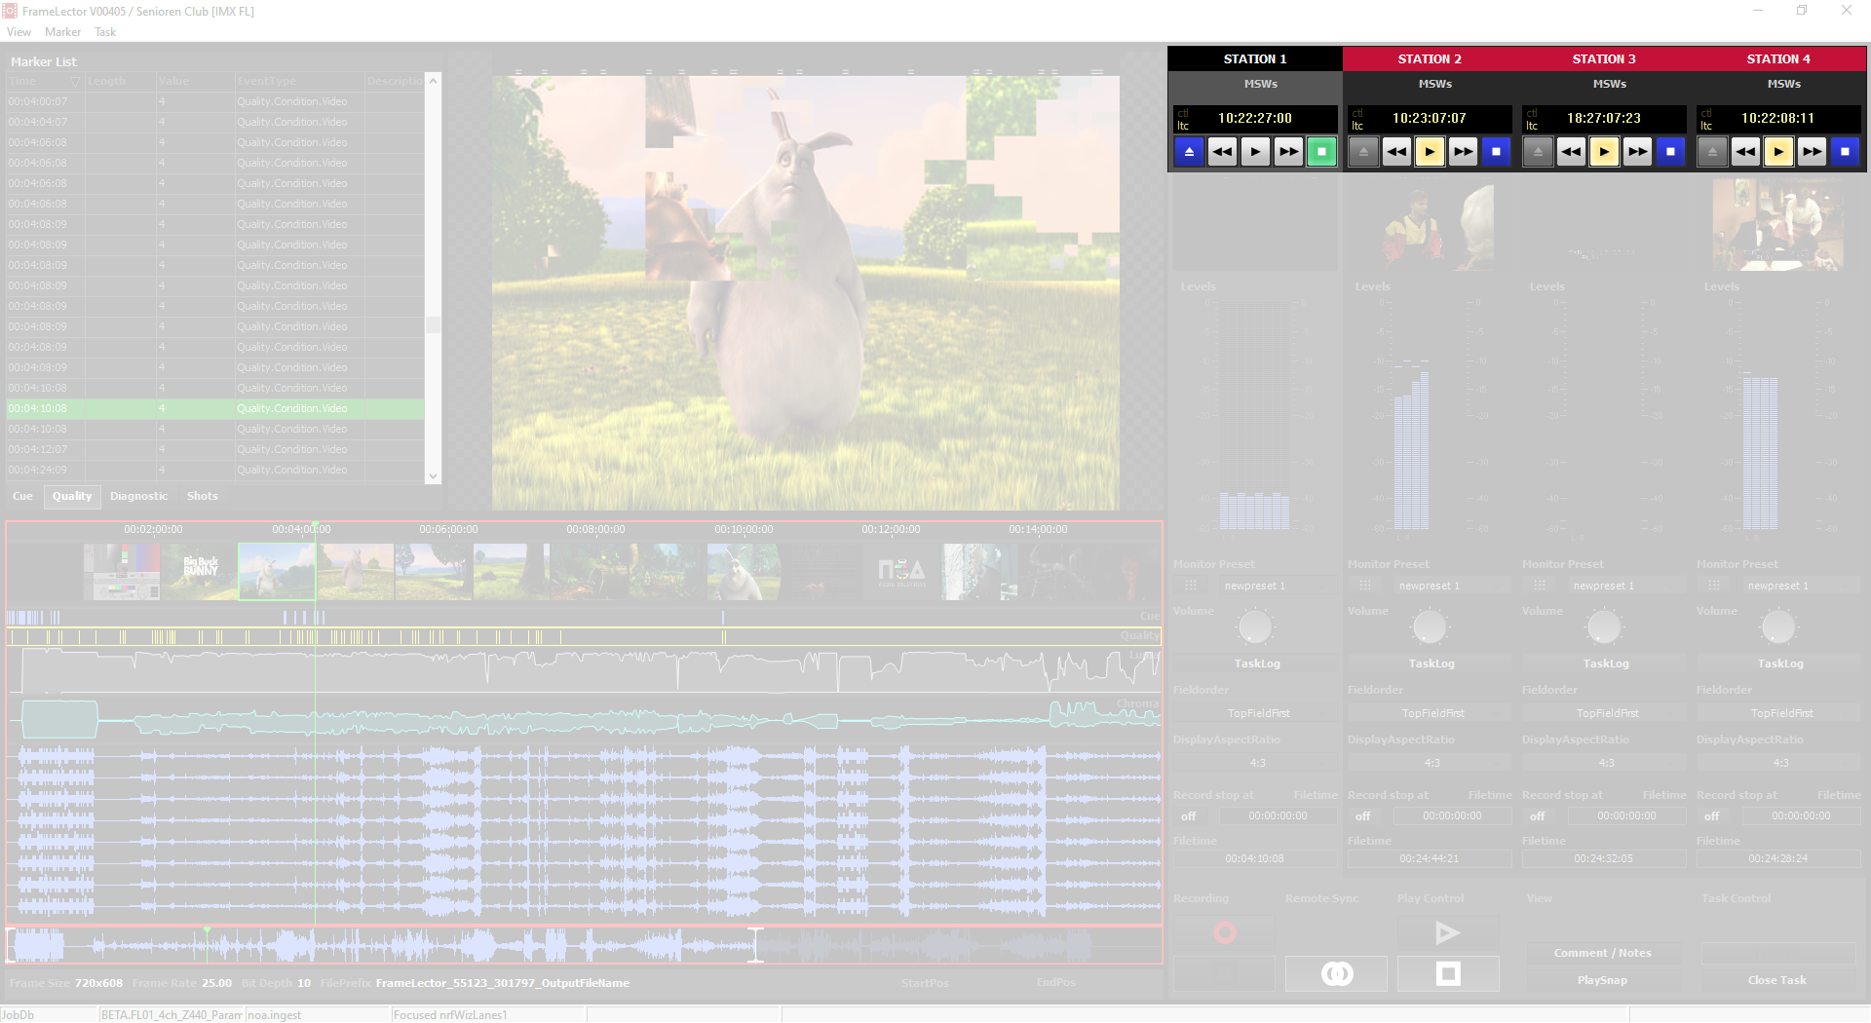Switch to the Cue tab

[22, 496]
